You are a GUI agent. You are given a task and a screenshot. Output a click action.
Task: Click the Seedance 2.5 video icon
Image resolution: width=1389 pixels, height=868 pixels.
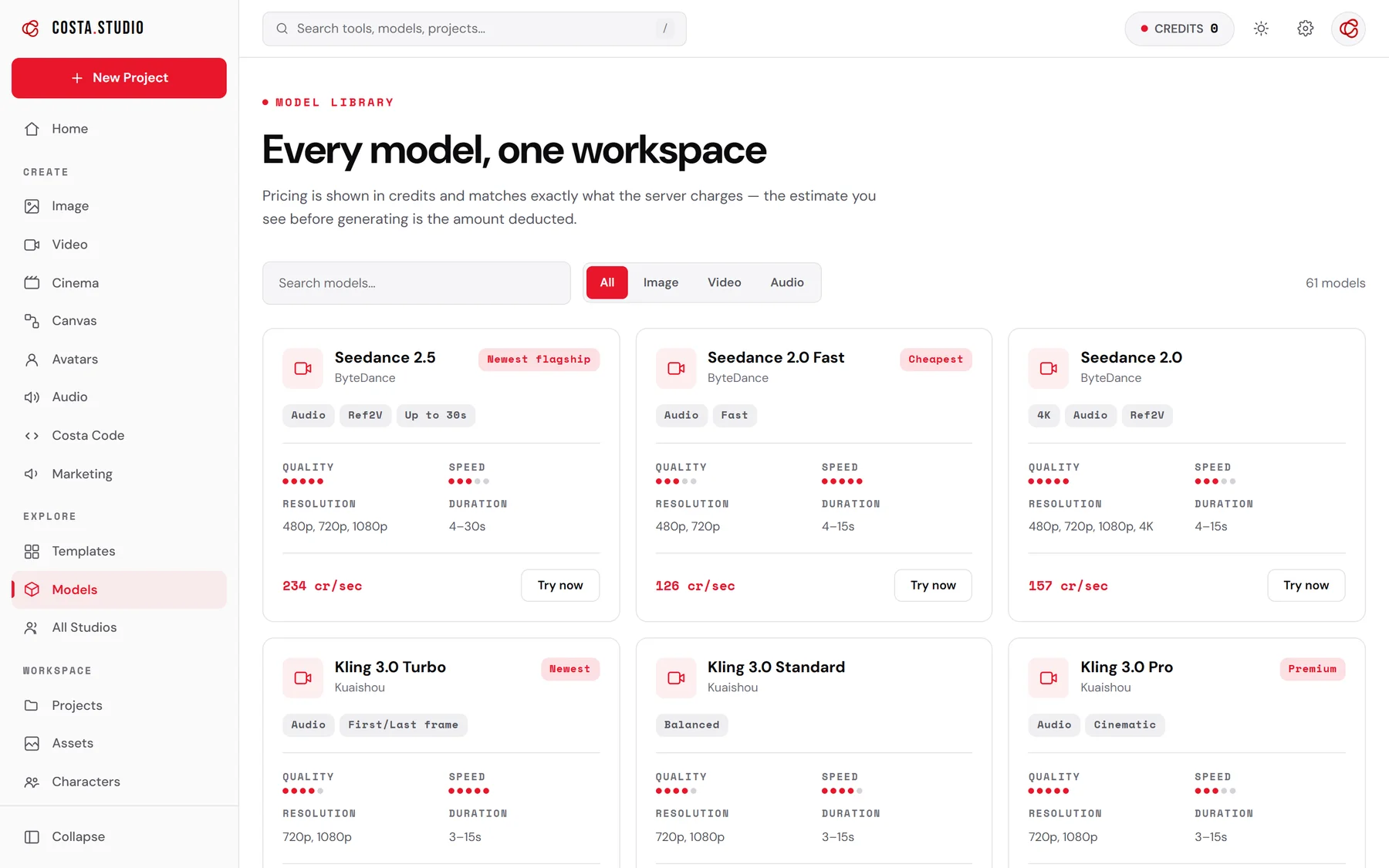[303, 369]
